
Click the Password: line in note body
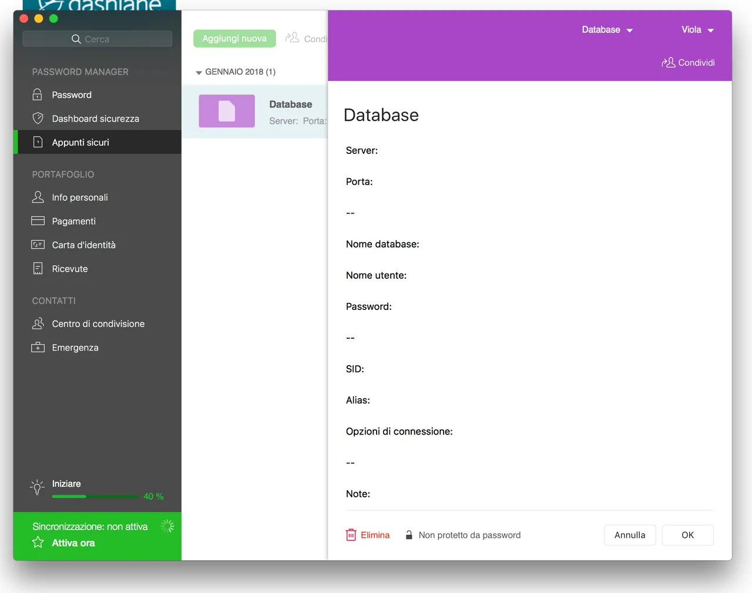(x=369, y=306)
